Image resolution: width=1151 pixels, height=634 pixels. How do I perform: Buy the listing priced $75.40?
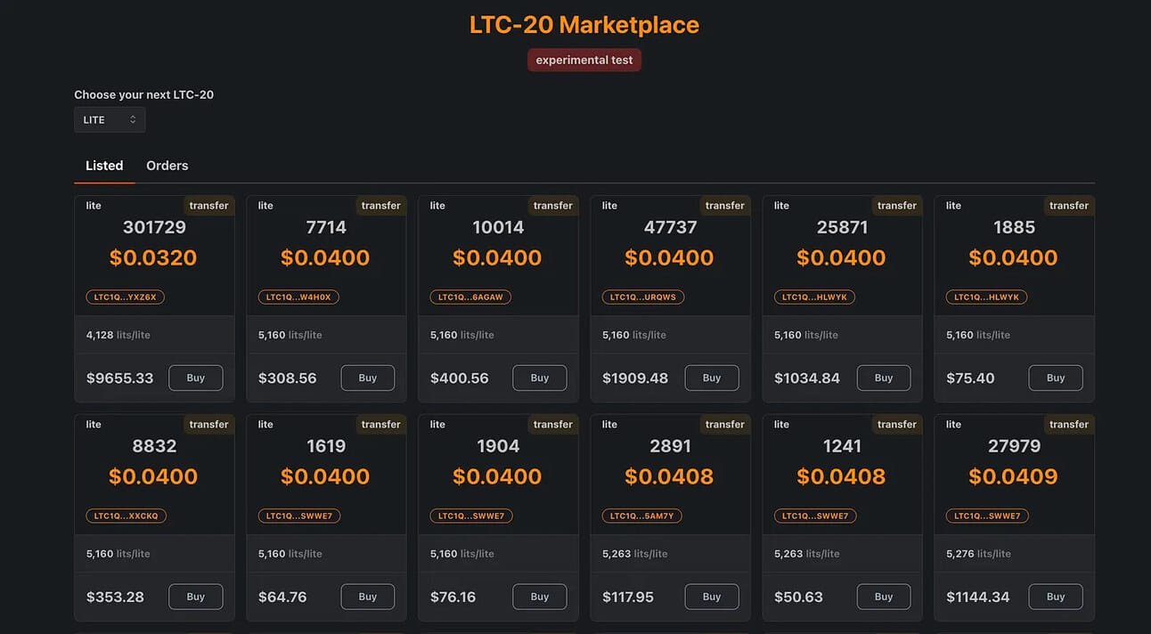point(1056,378)
